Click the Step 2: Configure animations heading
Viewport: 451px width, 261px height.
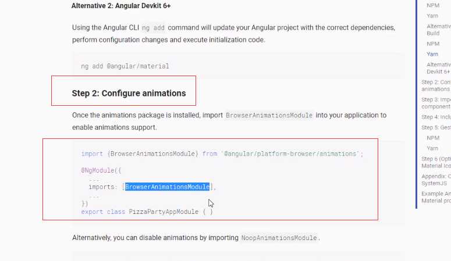click(129, 93)
